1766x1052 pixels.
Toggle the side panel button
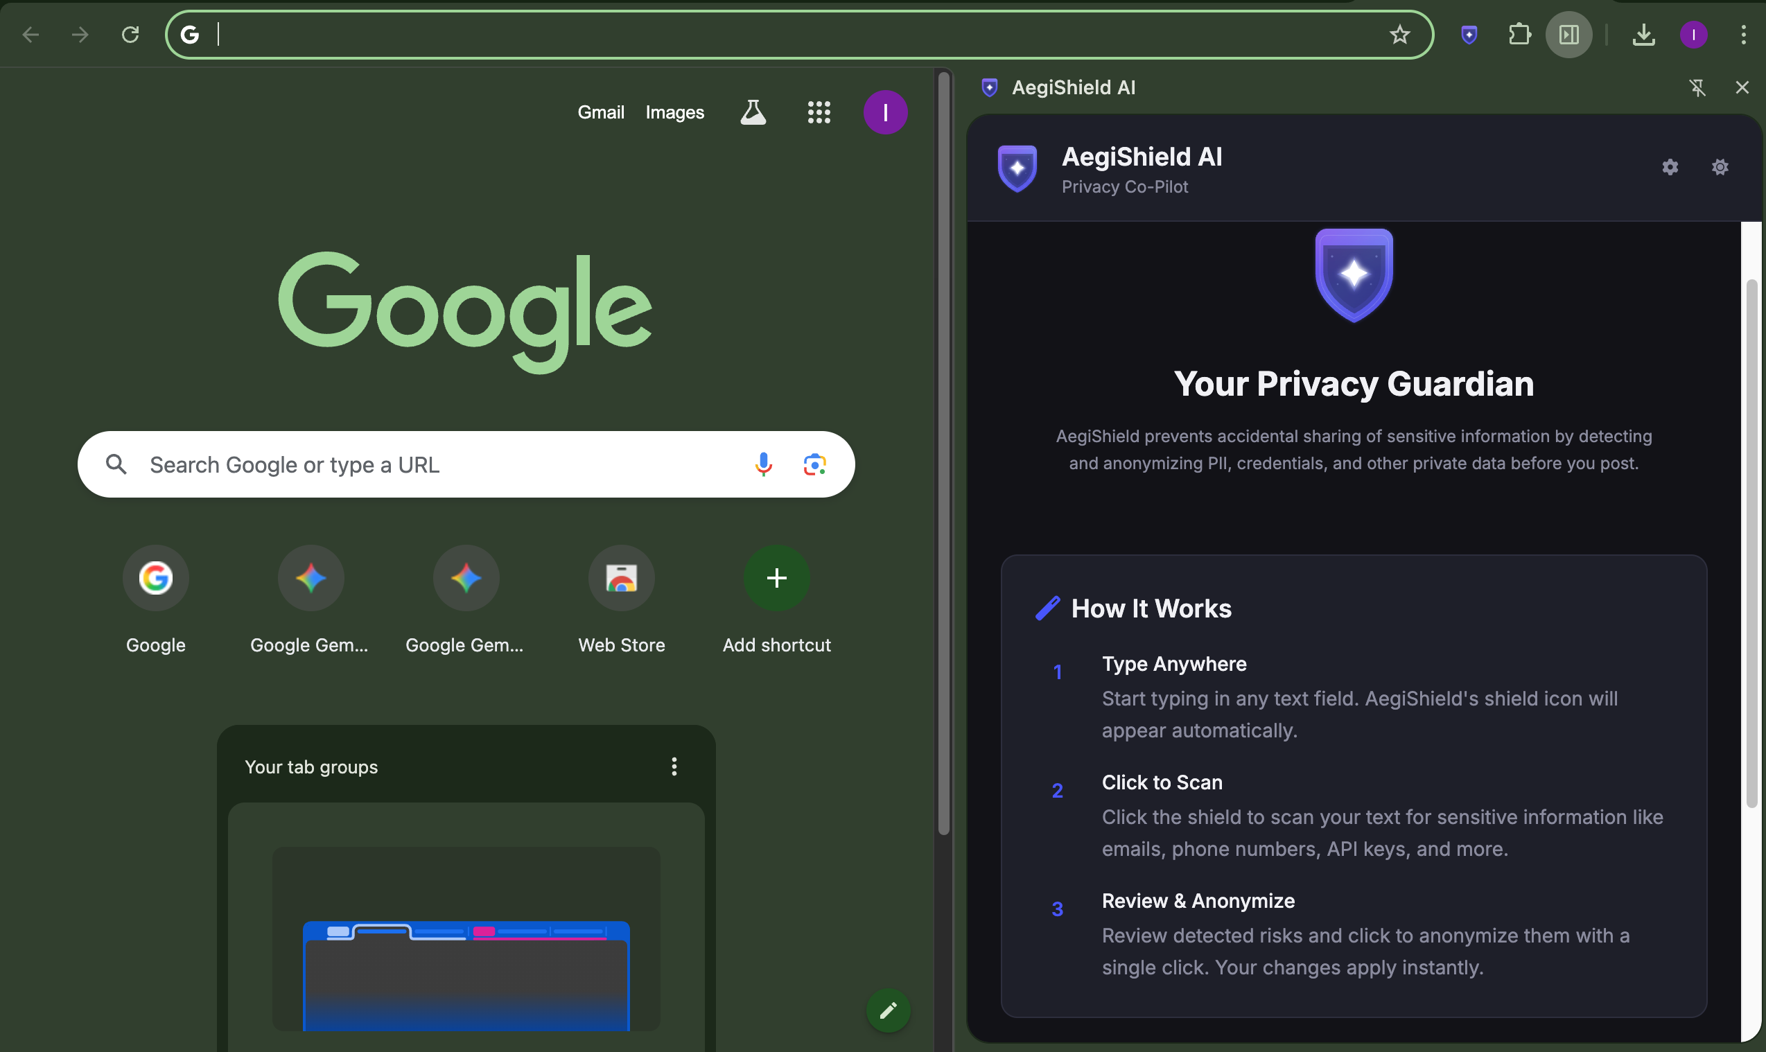tap(1568, 34)
